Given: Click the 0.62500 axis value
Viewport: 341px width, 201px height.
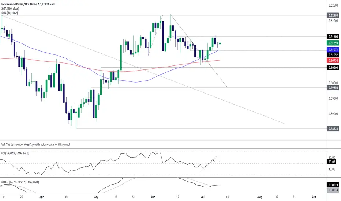Looking at the screenshot, I should point(333,5).
